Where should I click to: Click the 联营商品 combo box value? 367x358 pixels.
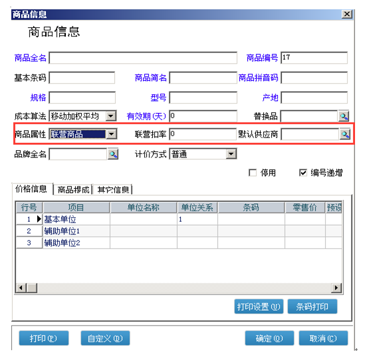[x=78, y=134]
